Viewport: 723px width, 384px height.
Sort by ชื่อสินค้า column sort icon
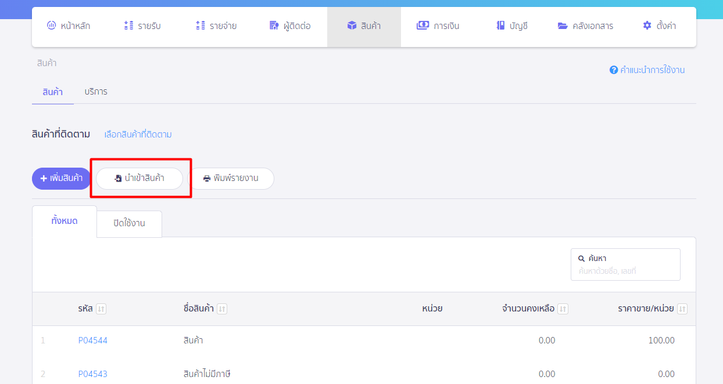(x=222, y=309)
